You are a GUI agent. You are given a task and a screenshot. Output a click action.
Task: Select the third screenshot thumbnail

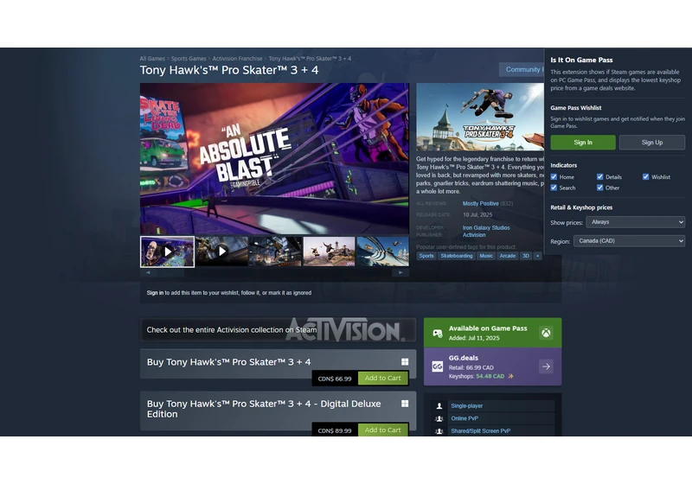tap(275, 252)
